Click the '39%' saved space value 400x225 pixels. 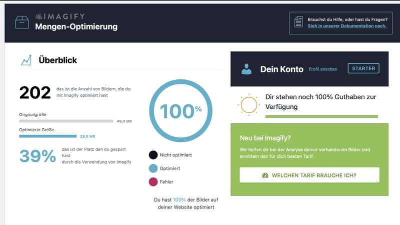pos(38,156)
